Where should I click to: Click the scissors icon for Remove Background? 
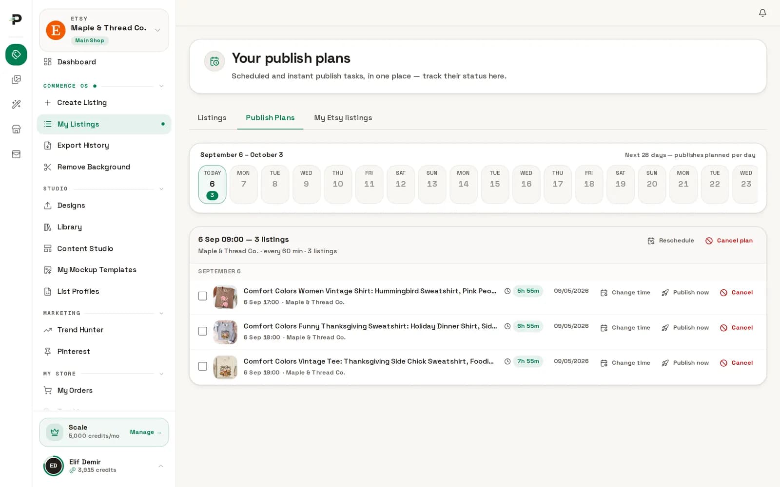(x=47, y=167)
